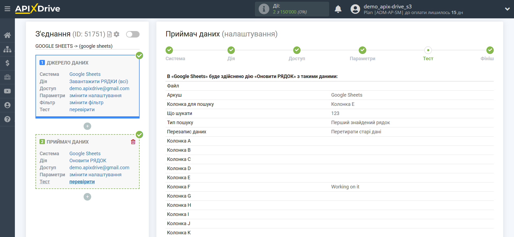The image size is (514, 237).
Task: Click the 'Аркуш' row label
Action: (x=174, y=95)
